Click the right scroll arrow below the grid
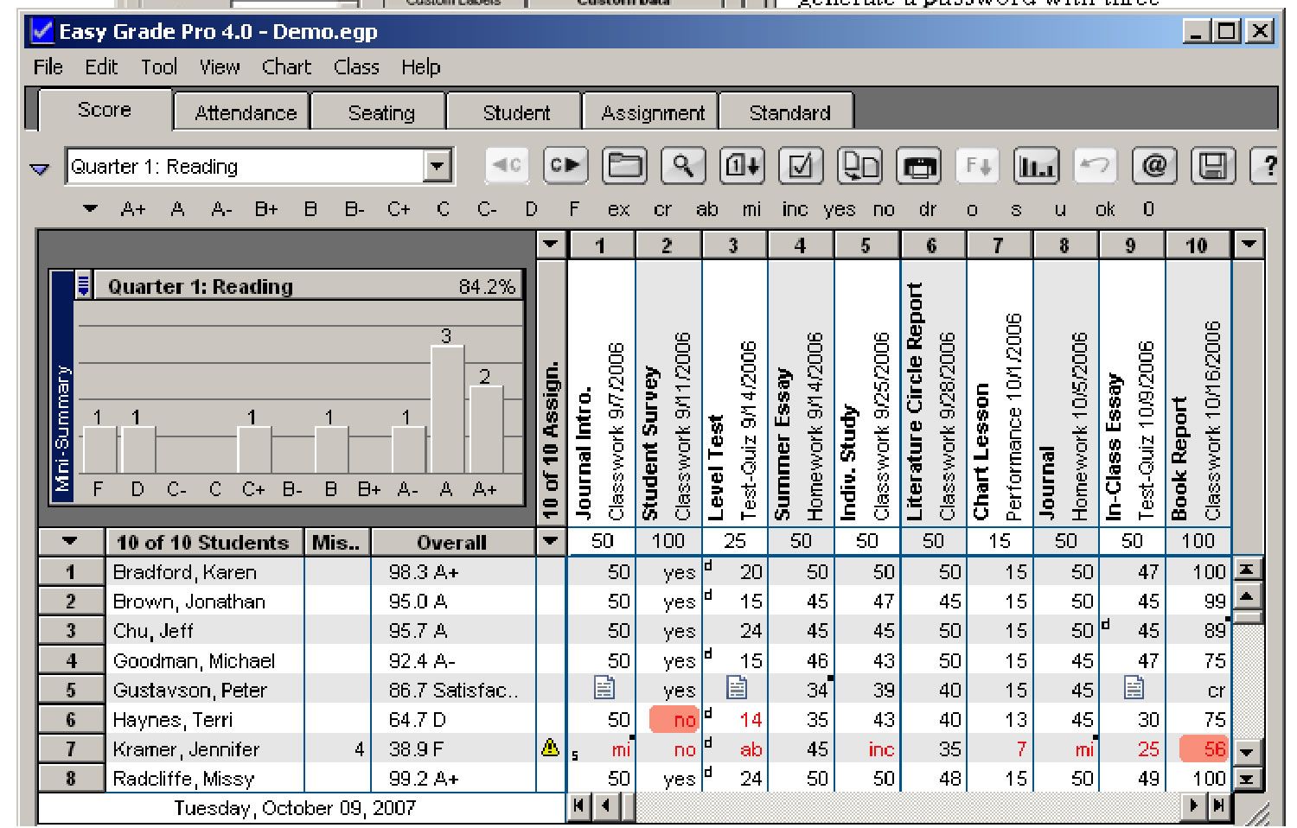Image resolution: width=1297 pixels, height=828 pixels. click(1193, 805)
